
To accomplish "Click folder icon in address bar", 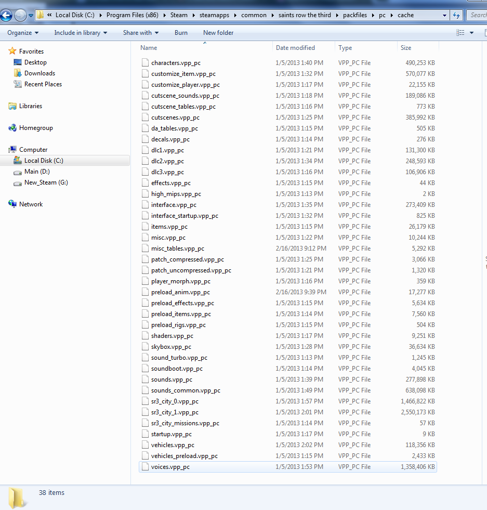I will 40,15.
